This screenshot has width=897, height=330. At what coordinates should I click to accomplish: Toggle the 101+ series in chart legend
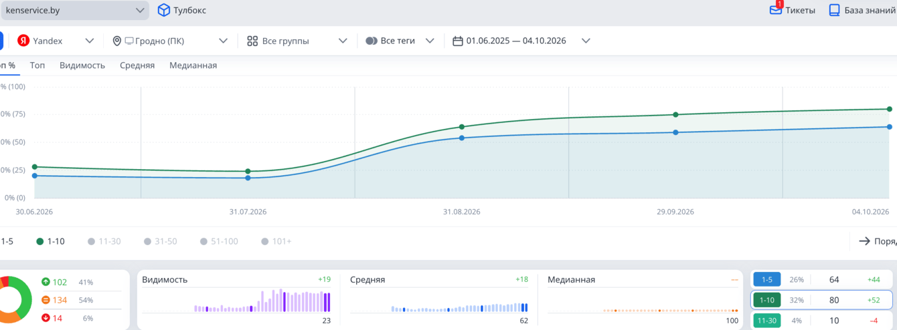(x=276, y=241)
